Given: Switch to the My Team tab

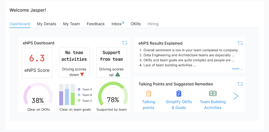Looking at the screenshot, I should 71,24.
